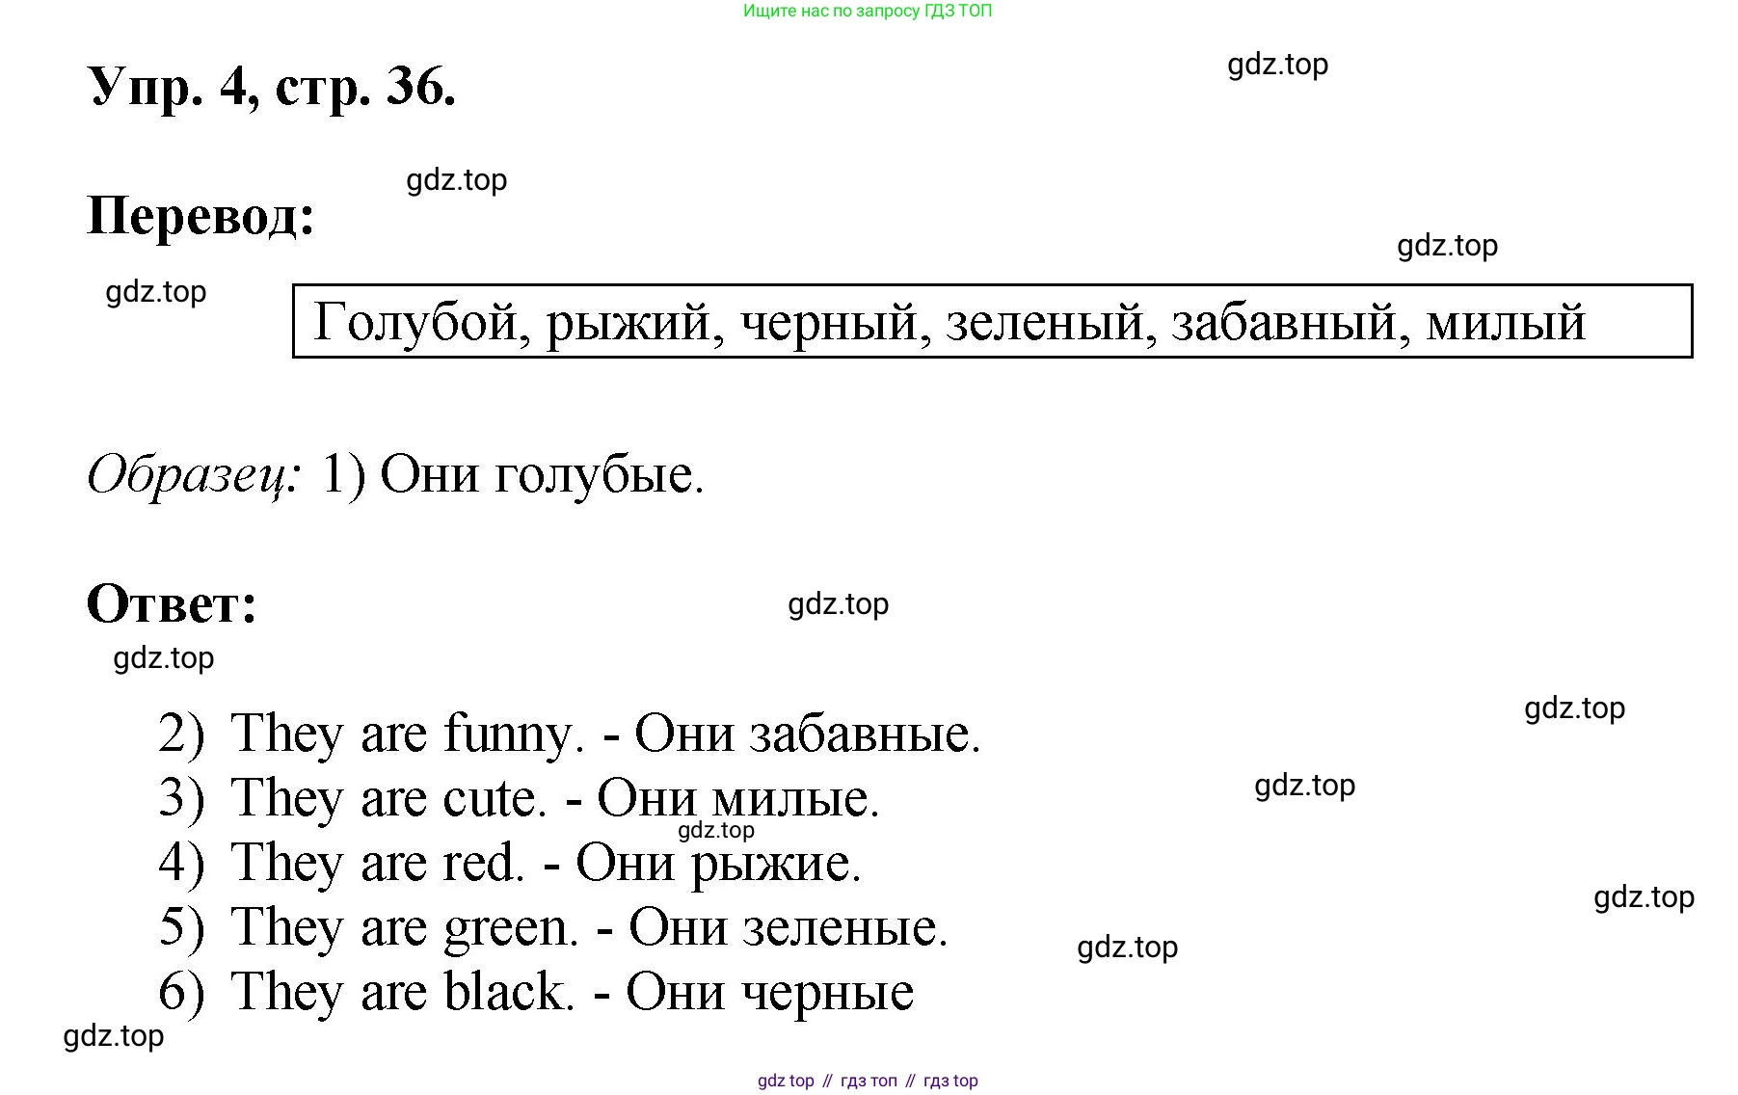Click the sample sentence 'Они голубые.'

(x=542, y=474)
